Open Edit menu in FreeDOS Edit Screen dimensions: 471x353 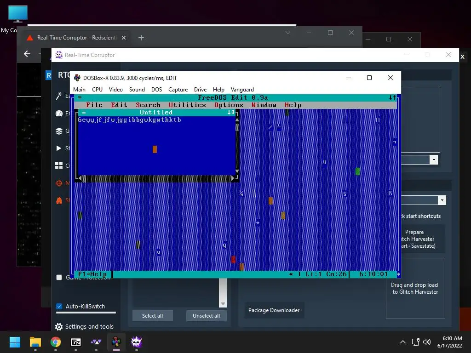point(119,105)
